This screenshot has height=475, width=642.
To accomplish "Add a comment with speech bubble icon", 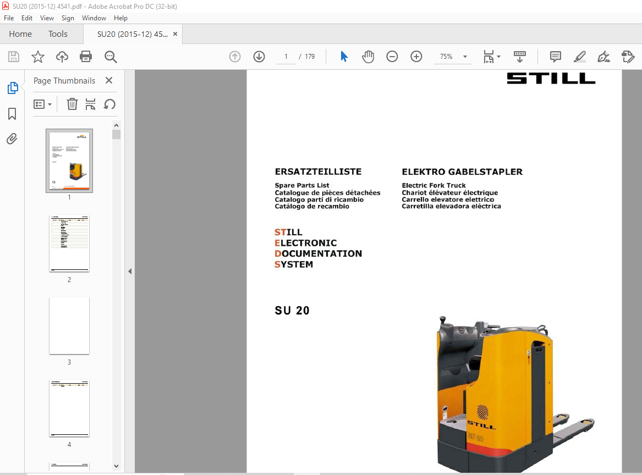I will pyautogui.click(x=556, y=57).
